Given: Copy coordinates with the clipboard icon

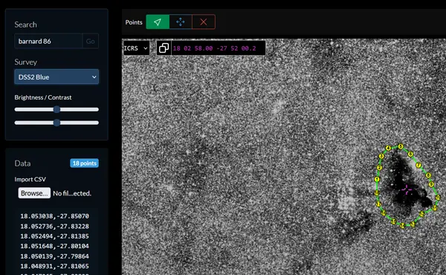Looking at the screenshot, I should 164,48.
